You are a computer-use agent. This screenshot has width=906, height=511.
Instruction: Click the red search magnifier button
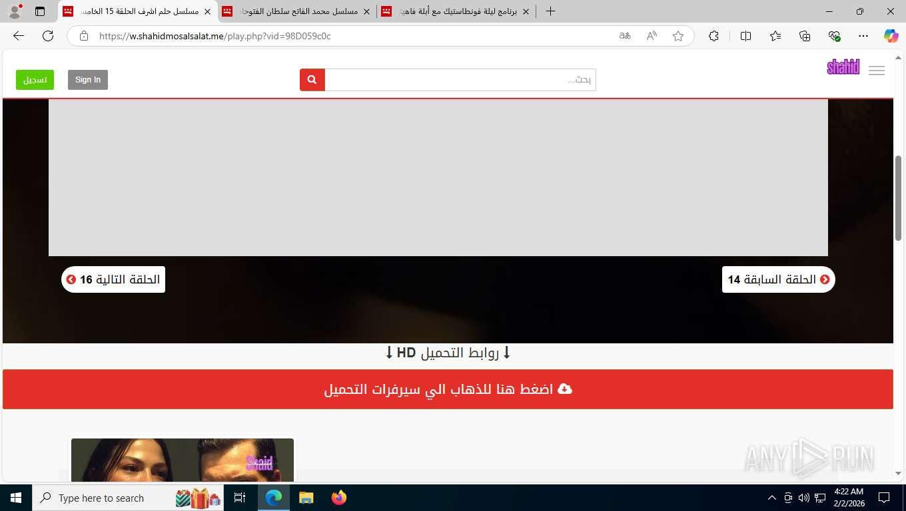pos(312,80)
